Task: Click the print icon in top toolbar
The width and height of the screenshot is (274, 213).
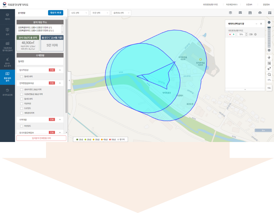Action: point(260,13)
